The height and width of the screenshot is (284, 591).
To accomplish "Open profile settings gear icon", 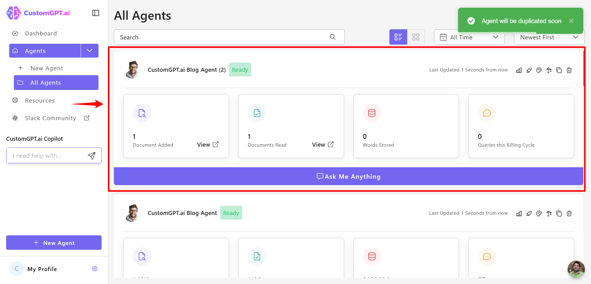I will coord(95,269).
